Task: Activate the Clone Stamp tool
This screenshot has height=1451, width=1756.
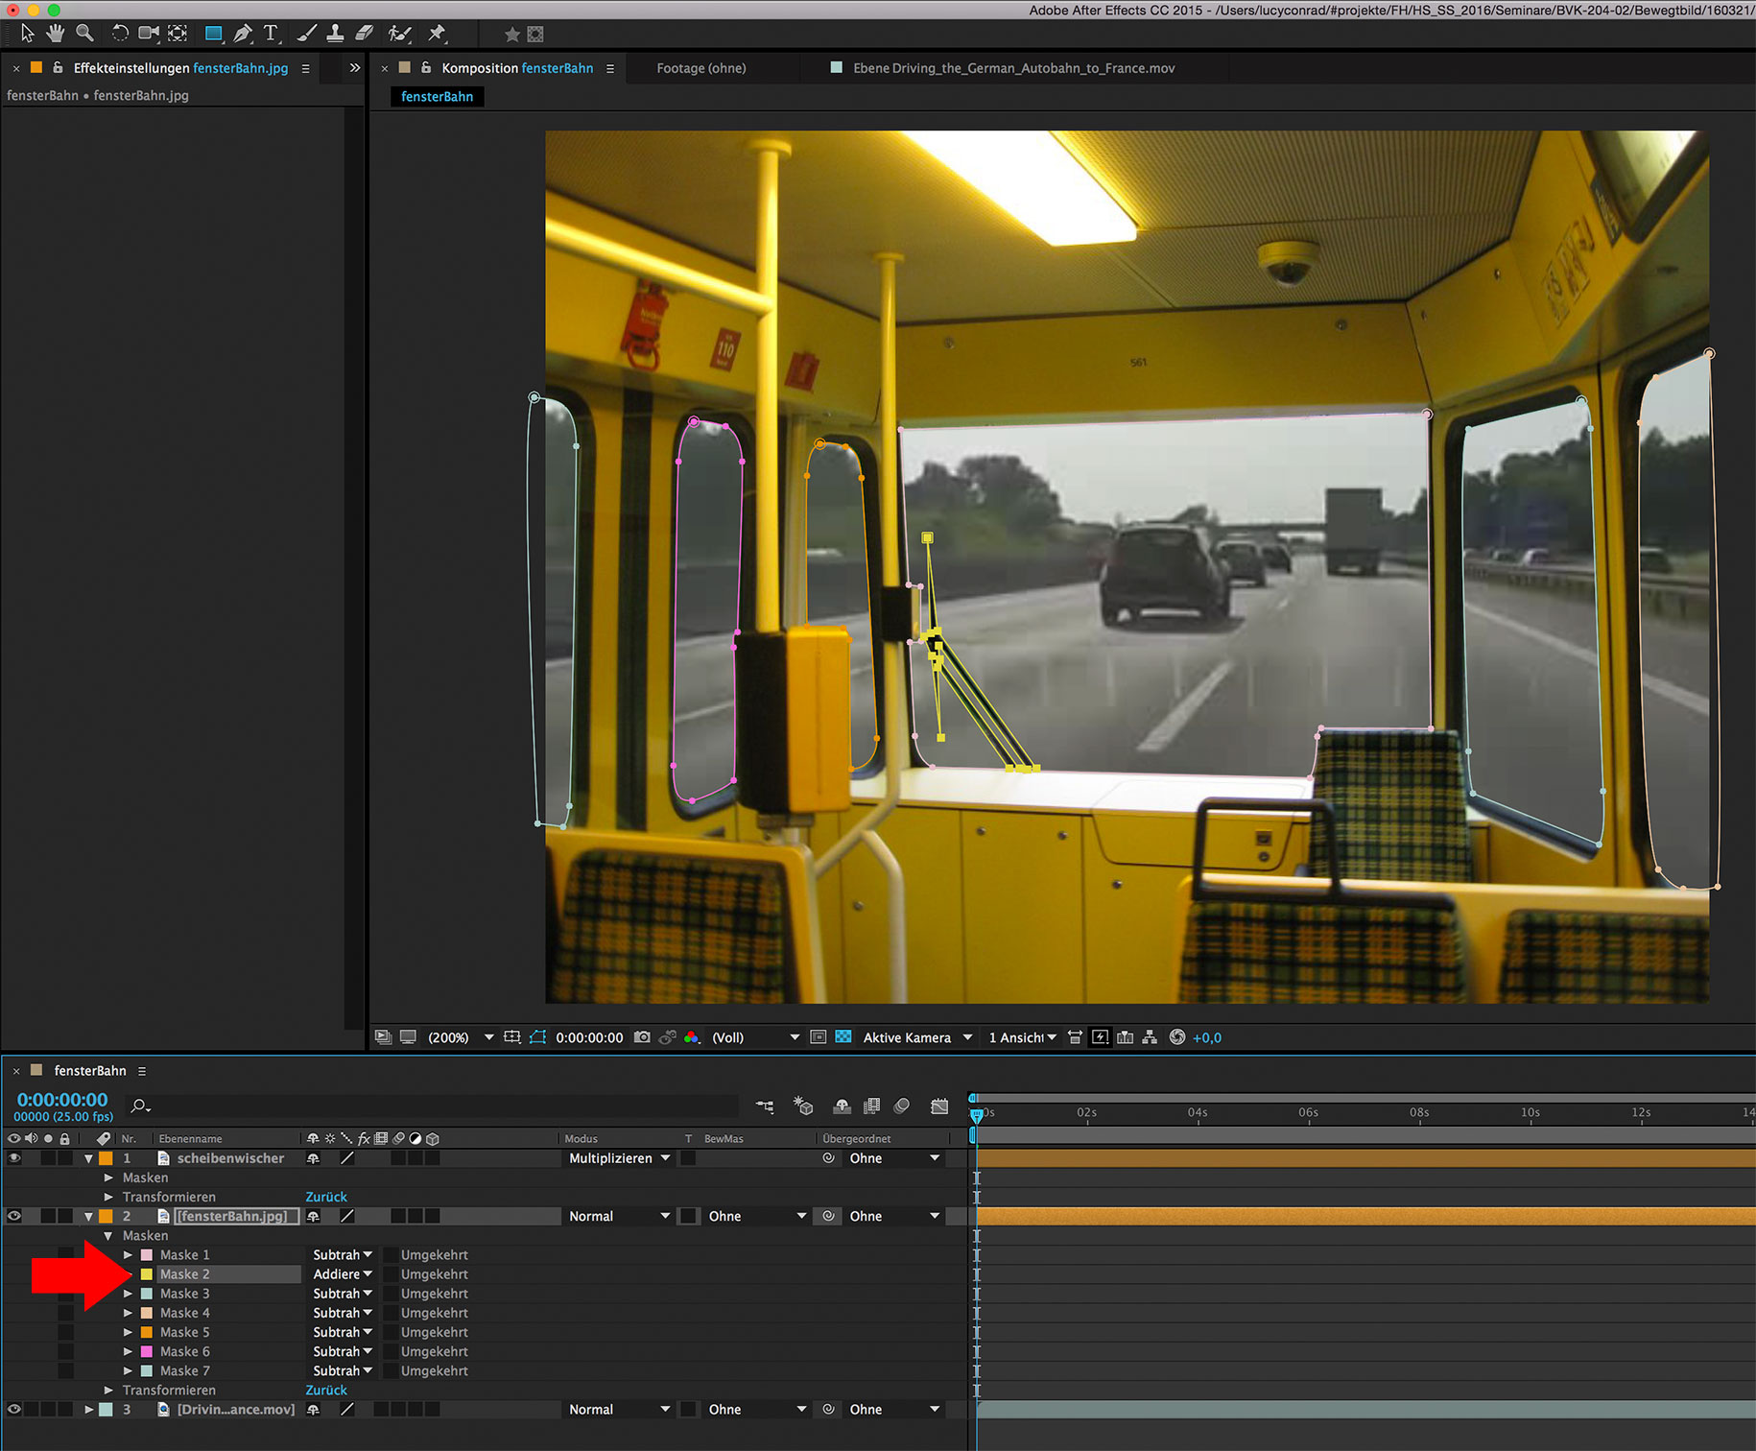Action: click(x=335, y=34)
